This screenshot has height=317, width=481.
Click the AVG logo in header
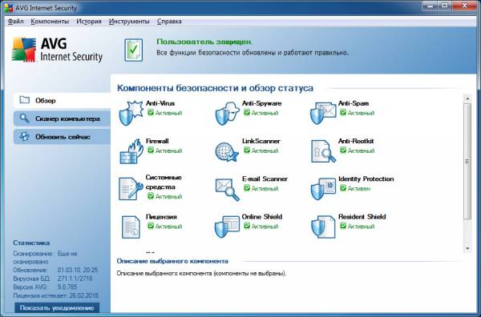(x=57, y=50)
